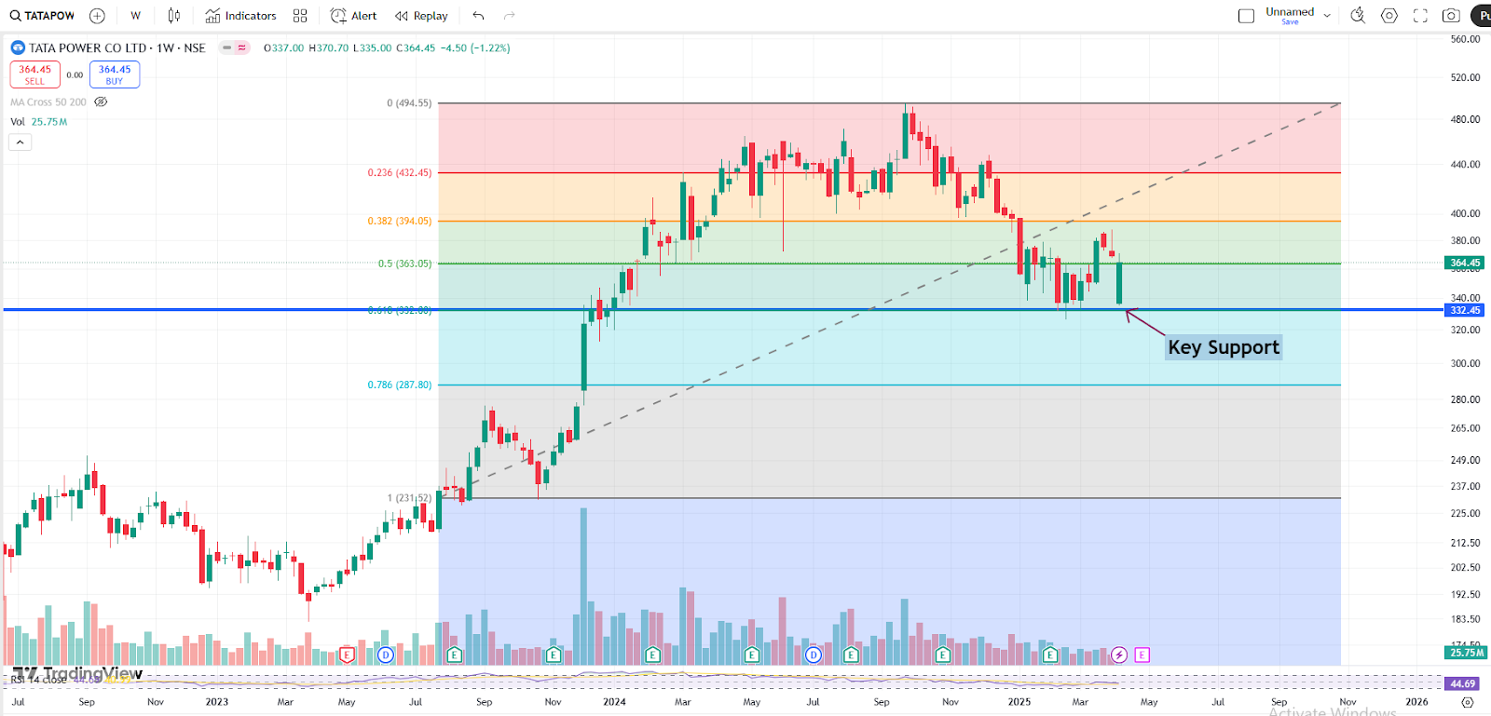The image size is (1491, 716).
Task: Select the Fibonacci 0.236 (432.45) level label
Action: (400, 173)
